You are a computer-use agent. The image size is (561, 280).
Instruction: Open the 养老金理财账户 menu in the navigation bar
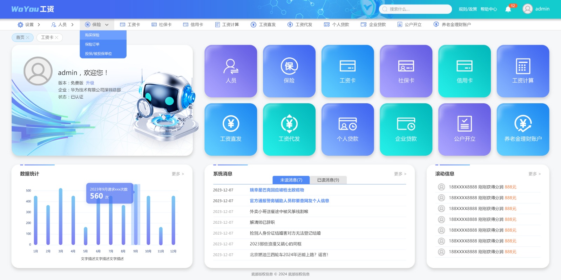click(452, 24)
